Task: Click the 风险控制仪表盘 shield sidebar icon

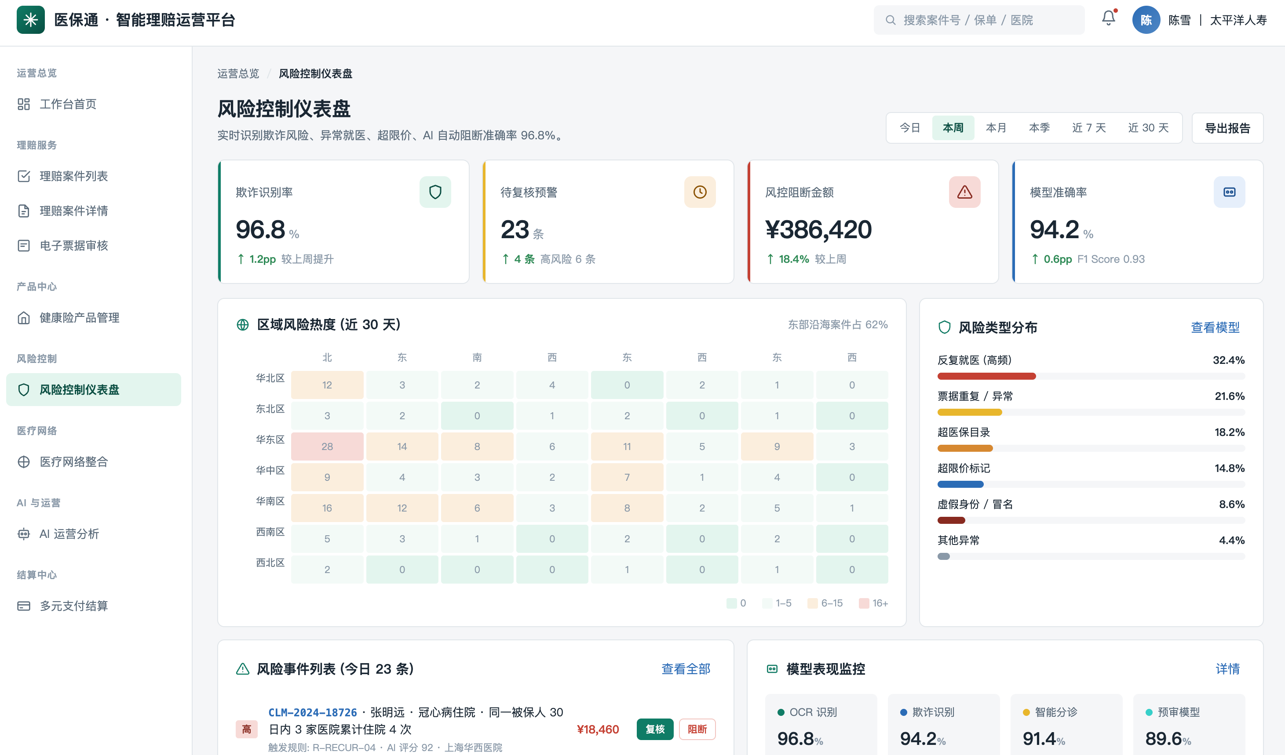Action: tap(23, 390)
